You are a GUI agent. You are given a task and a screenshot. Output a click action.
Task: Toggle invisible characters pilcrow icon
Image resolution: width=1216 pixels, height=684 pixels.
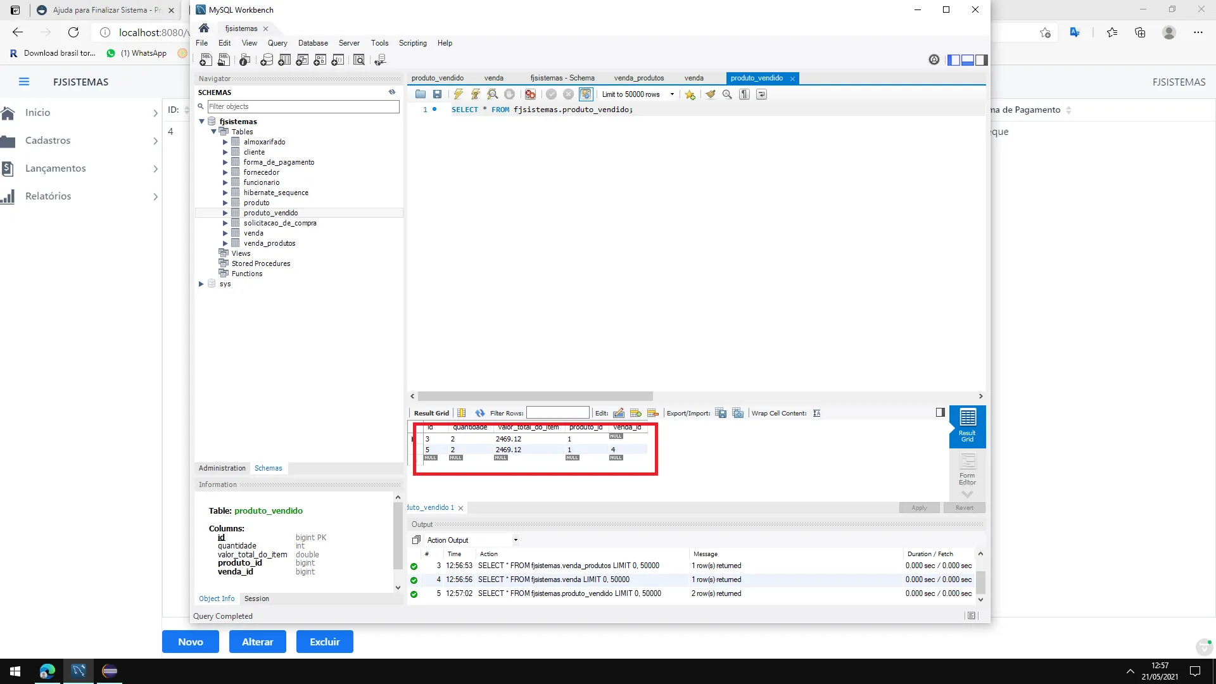[x=744, y=94]
